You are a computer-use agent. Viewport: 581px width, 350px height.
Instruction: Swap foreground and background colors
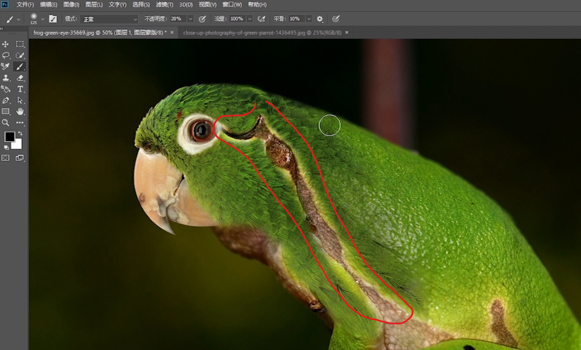pos(20,133)
